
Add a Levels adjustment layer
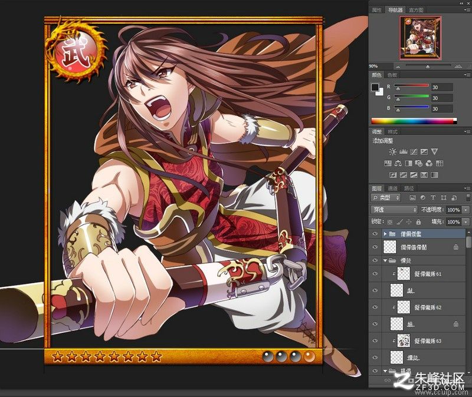(403, 152)
